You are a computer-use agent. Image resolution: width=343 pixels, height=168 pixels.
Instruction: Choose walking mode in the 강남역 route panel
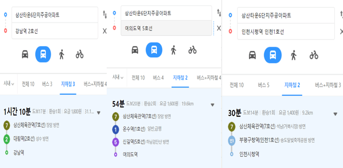61,54
